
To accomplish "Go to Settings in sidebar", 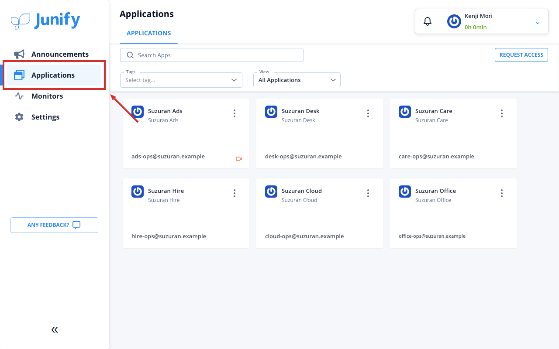I will pos(54,117).
